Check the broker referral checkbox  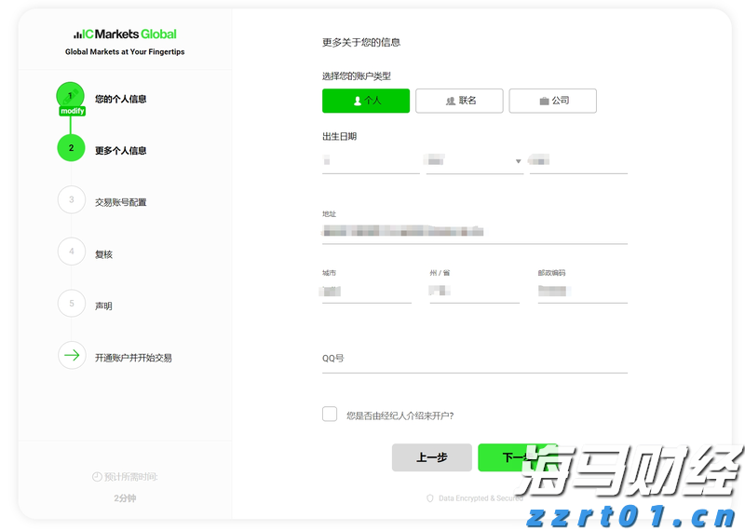click(330, 415)
